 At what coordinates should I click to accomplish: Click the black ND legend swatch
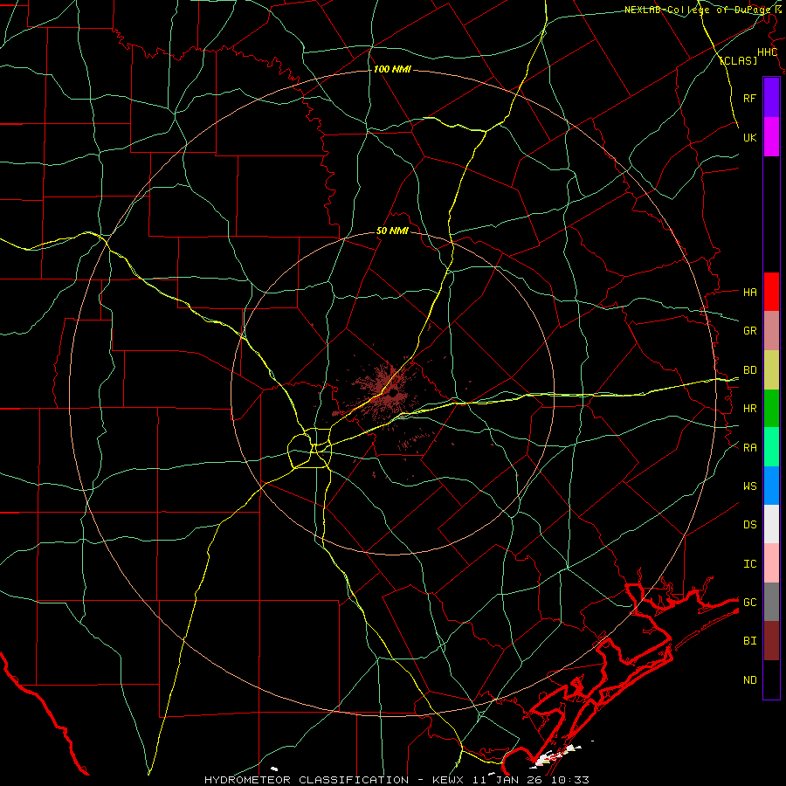point(771,679)
